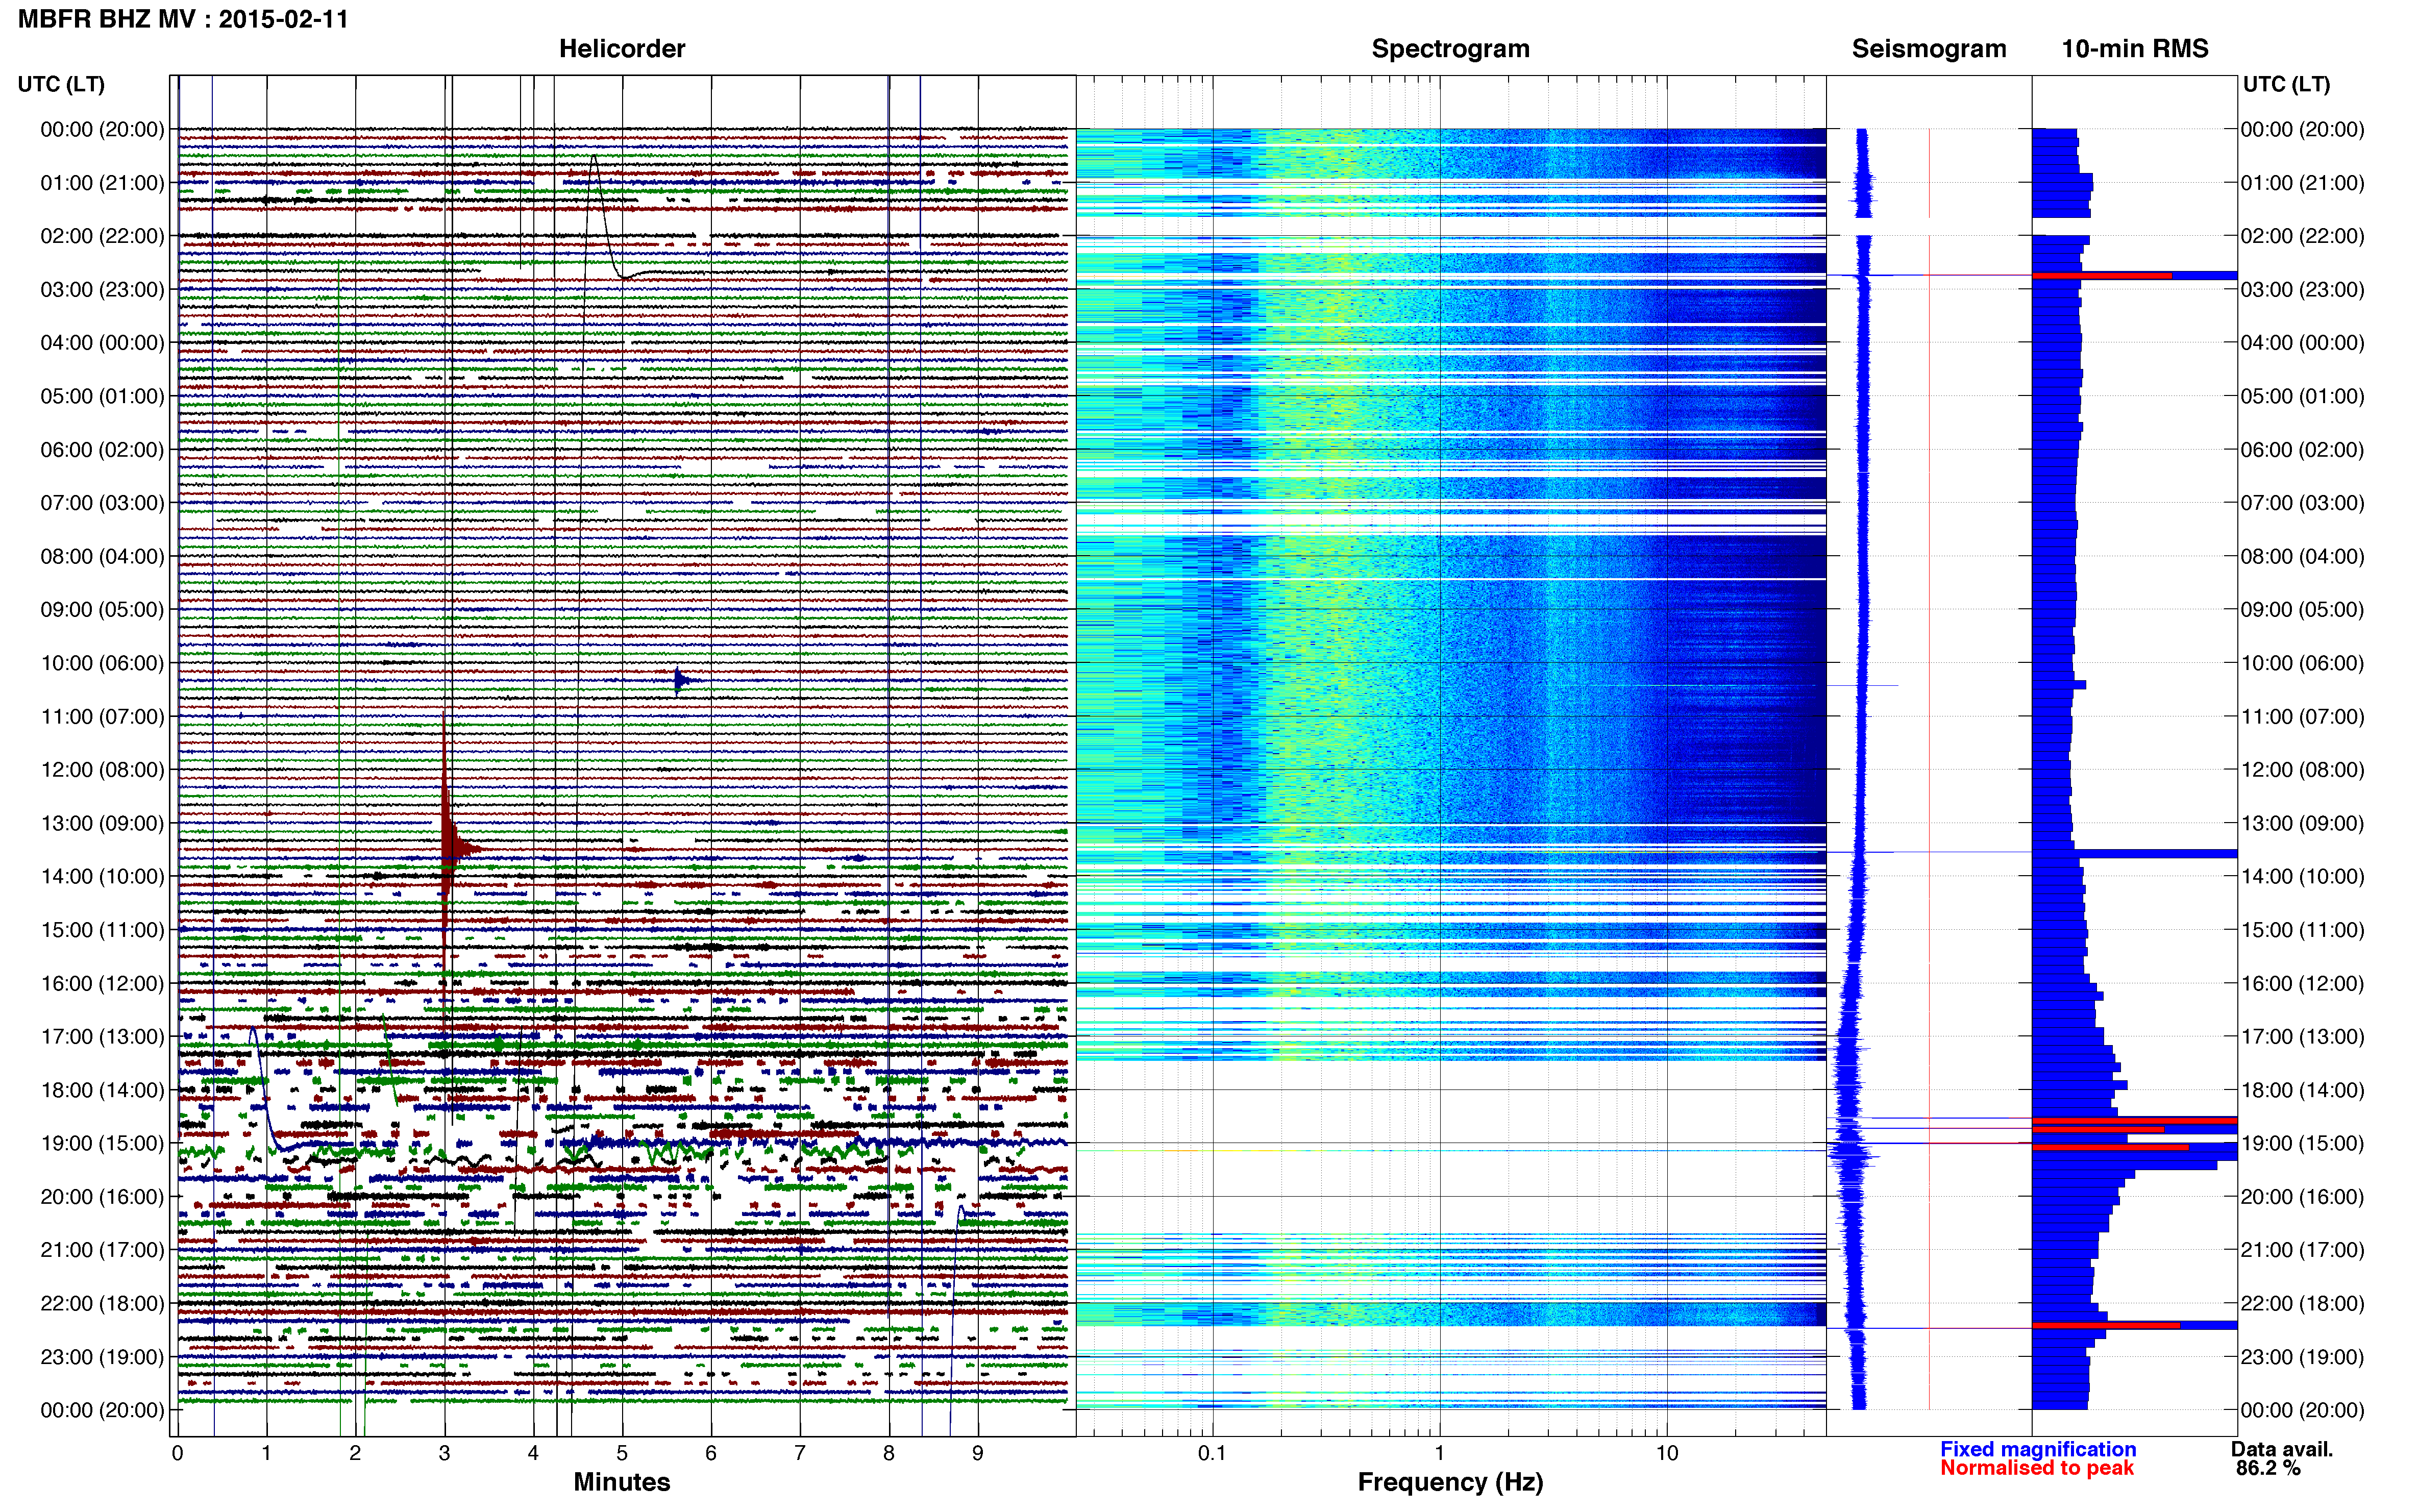2419x1512 pixels.
Task: Click the plot title 'MBFR BHZ MV : 2015-02-11'
Action: click(x=183, y=19)
